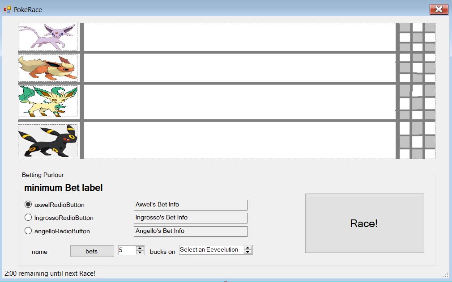Click the resize grip in the status bar
The image size is (452, 282).
[445, 274]
